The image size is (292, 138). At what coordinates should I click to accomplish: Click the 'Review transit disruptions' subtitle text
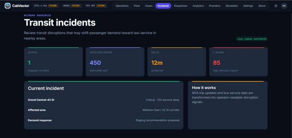click(90, 36)
